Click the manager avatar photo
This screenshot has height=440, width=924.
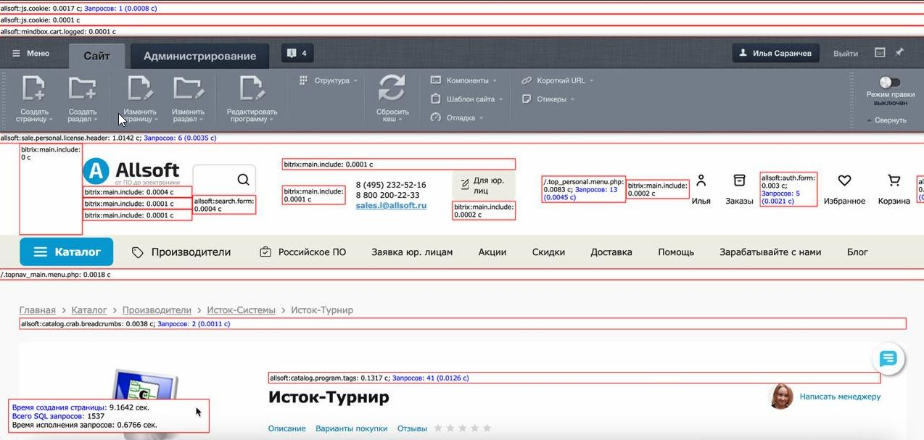[781, 397]
